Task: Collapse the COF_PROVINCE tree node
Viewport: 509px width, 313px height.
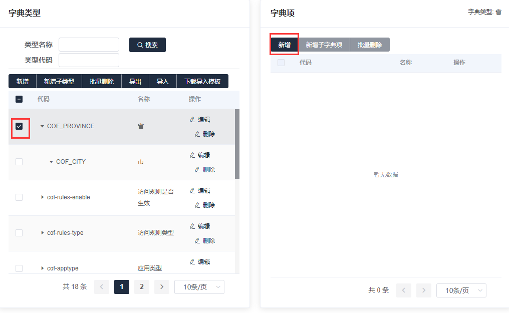Action: [42, 126]
